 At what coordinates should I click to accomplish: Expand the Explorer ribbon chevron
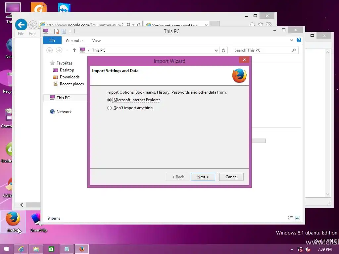[291, 40]
